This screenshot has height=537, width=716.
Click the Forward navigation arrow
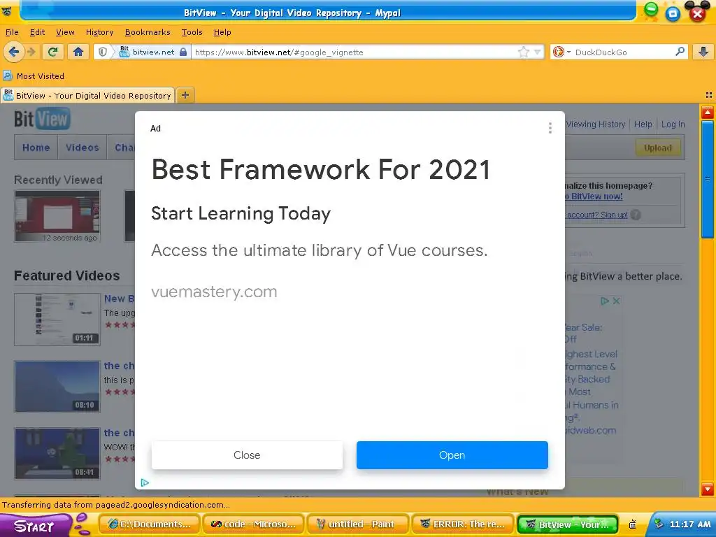[31, 52]
